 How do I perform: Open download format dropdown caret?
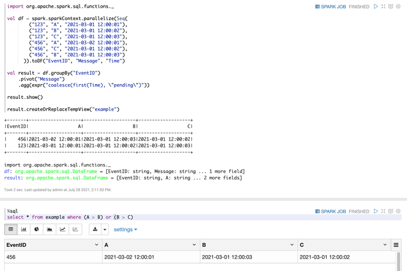coord(105,229)
